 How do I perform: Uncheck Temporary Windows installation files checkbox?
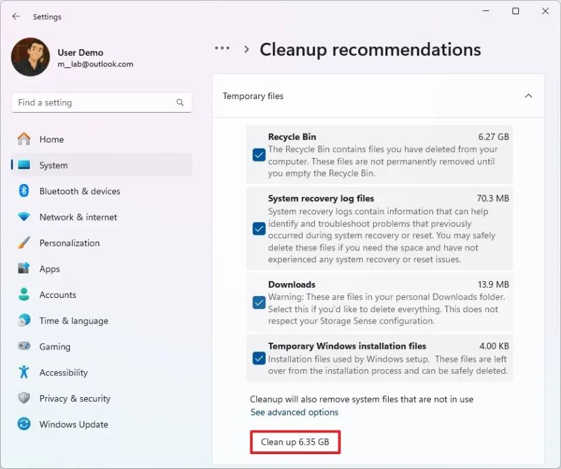(x=258, y=358)
